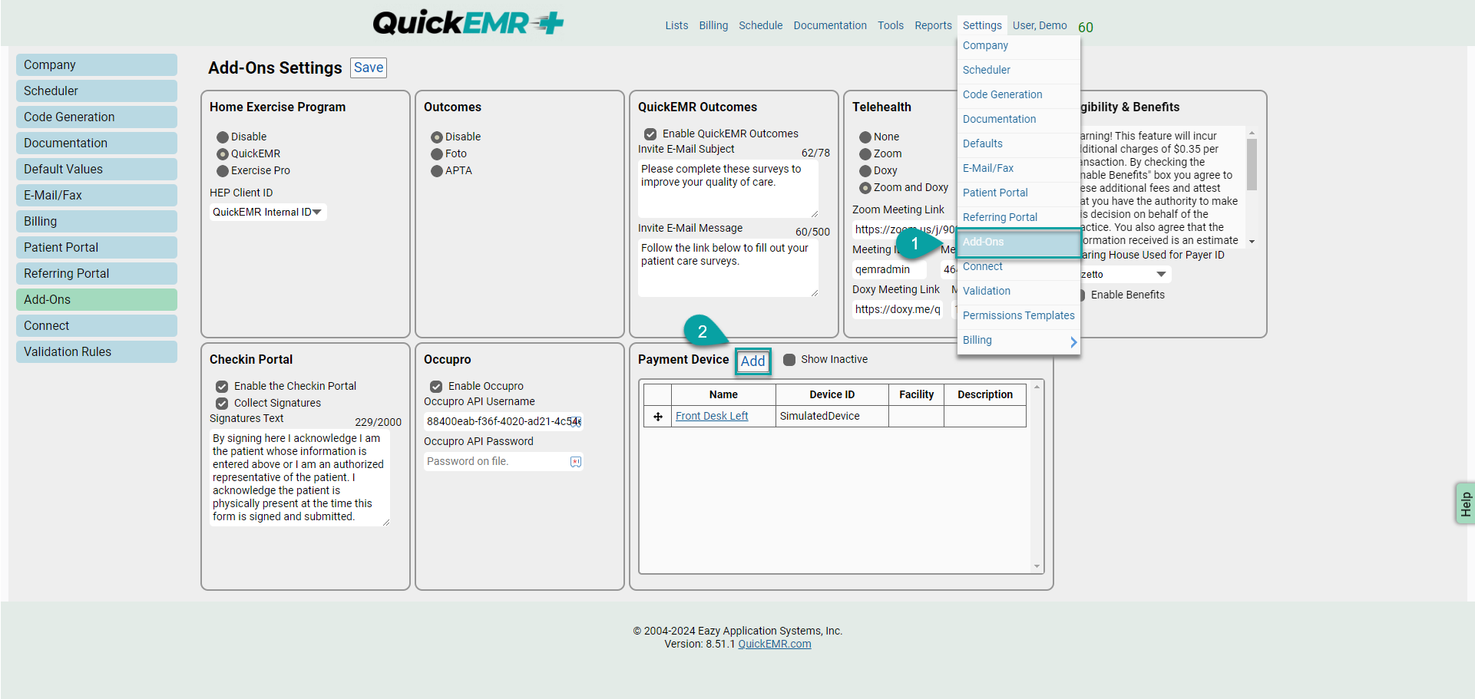Open Patient Portal in the left sidebar
1475x699 pixels.
tap(97, 248)
